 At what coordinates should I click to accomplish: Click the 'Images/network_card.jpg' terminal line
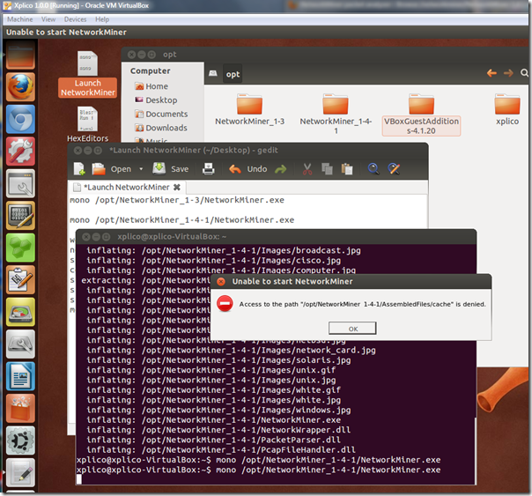pyautogui.click(x=231, y=350)
